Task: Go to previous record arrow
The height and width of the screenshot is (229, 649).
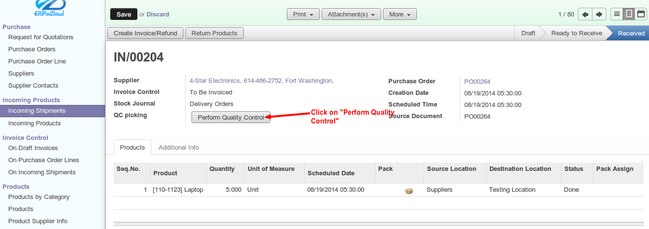Action: click(x=585, y=14)
